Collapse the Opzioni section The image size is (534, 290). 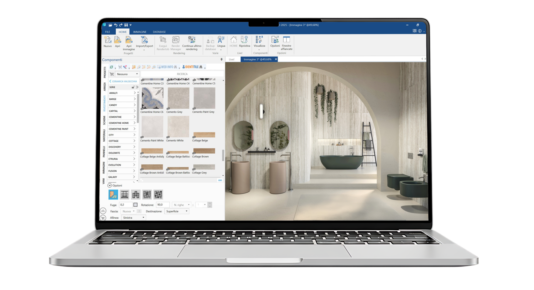click(110, 185)
